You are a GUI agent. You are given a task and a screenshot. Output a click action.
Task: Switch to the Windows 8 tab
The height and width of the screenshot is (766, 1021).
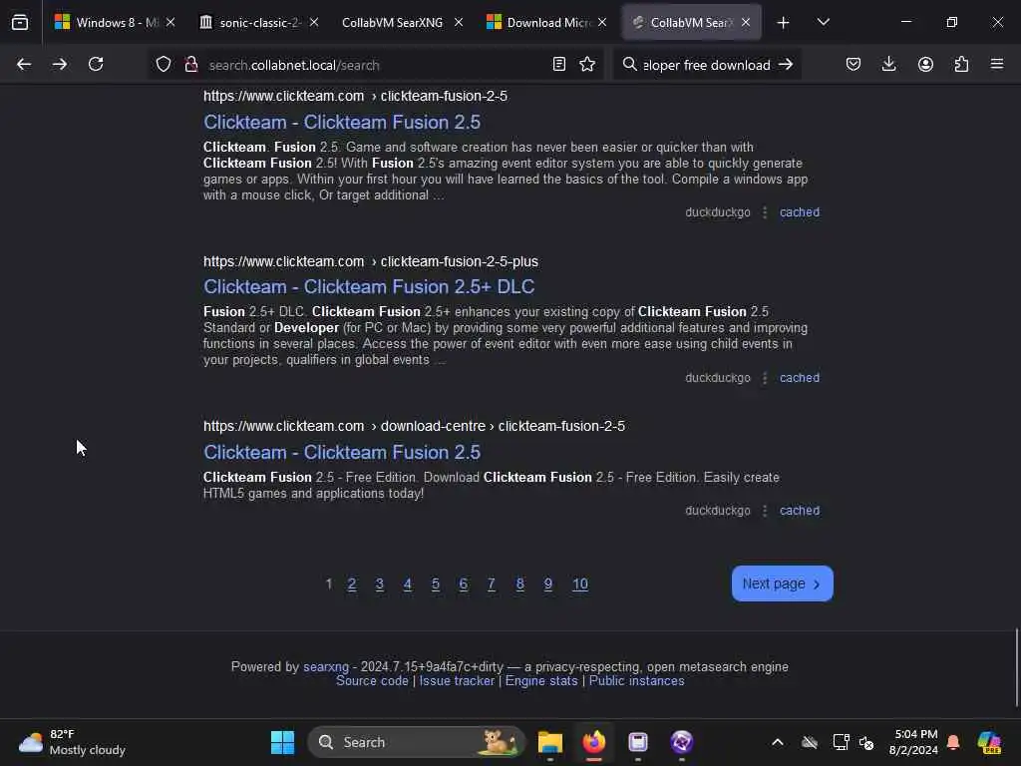[116, 23]
